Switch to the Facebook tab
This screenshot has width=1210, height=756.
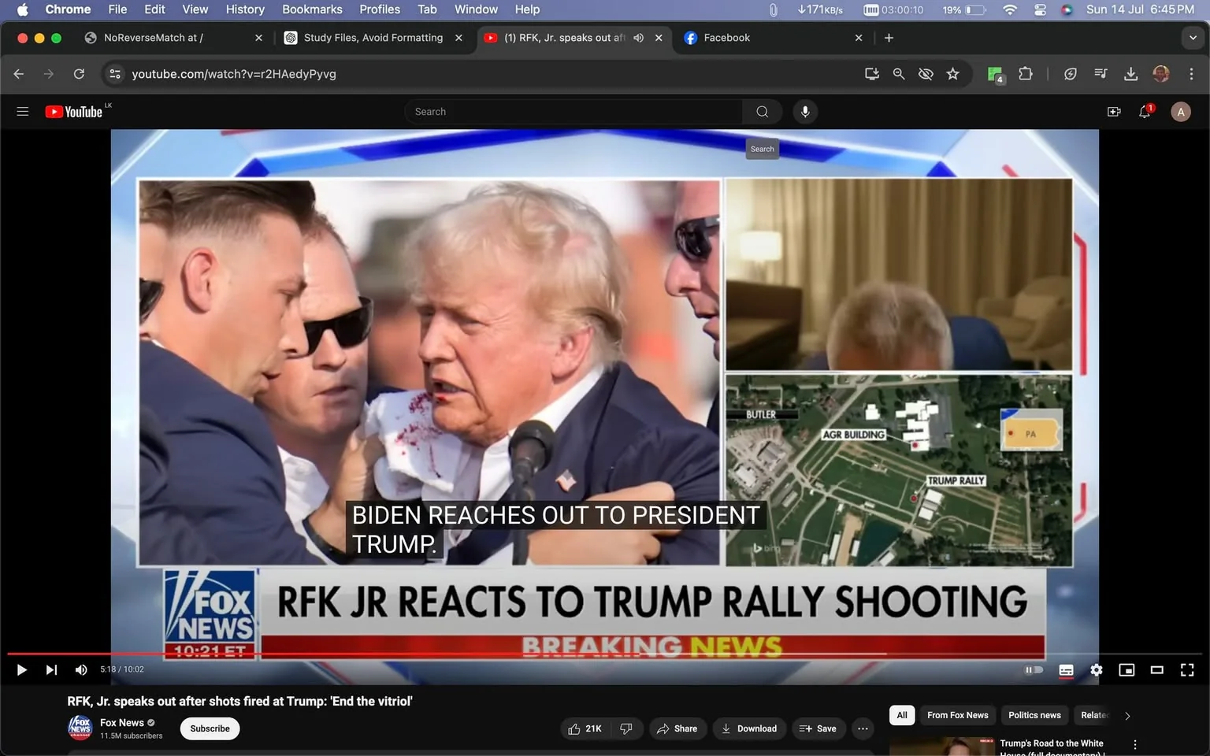coord(772,38)
